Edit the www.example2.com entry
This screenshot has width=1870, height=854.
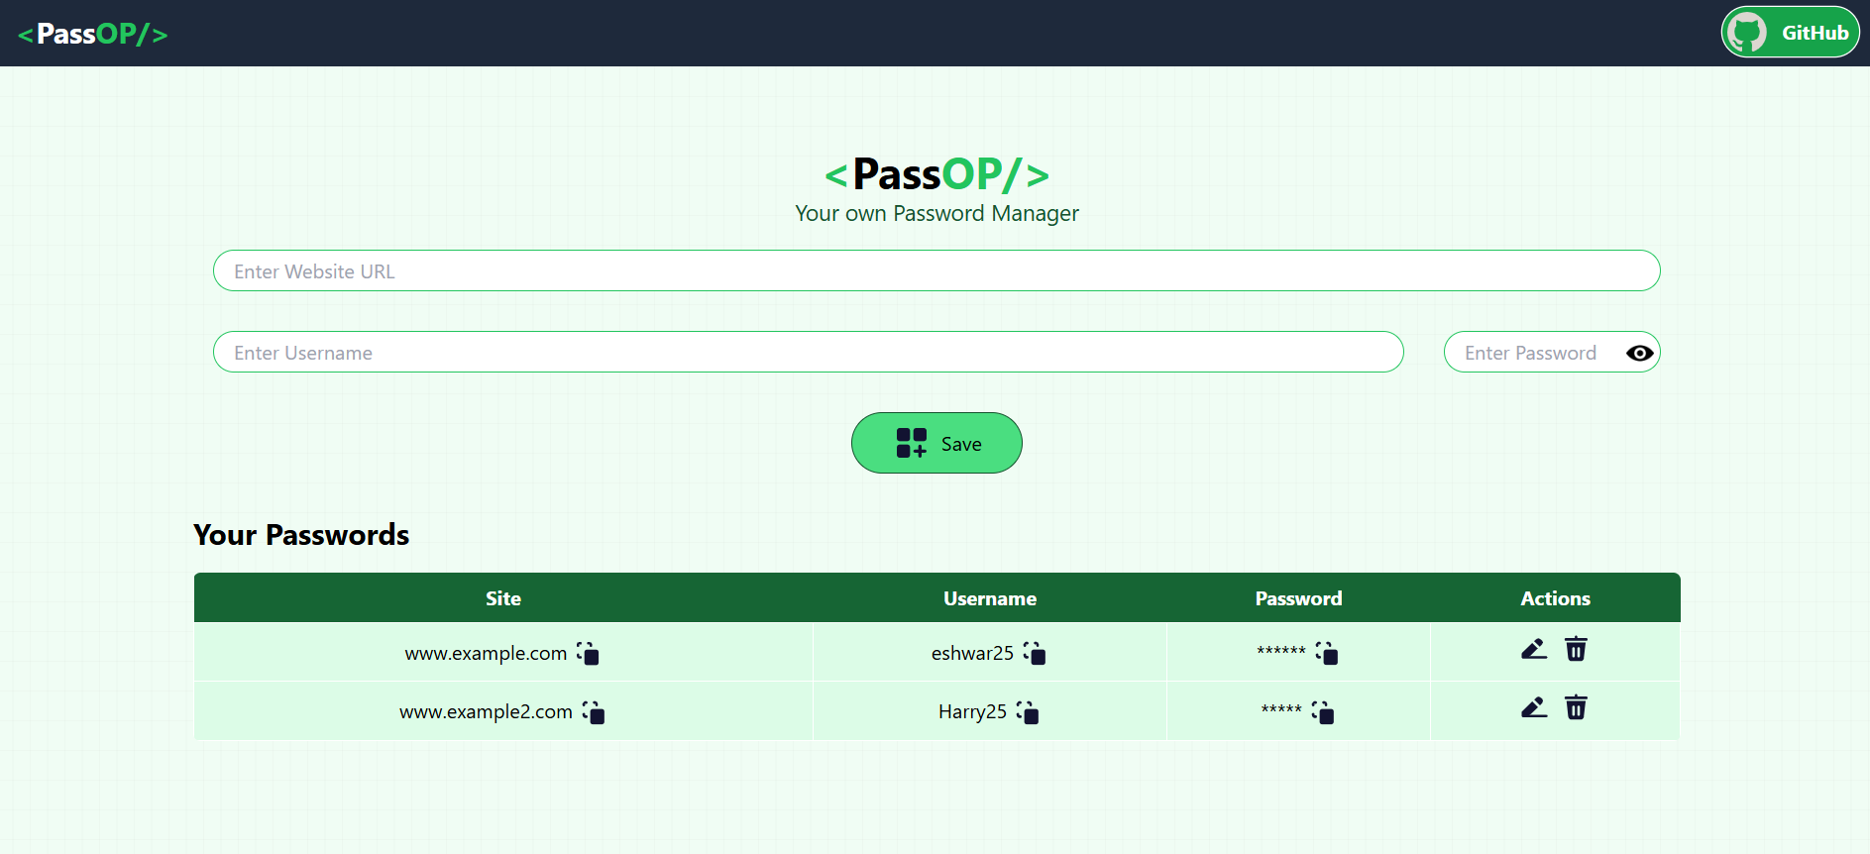[1534, 707]
